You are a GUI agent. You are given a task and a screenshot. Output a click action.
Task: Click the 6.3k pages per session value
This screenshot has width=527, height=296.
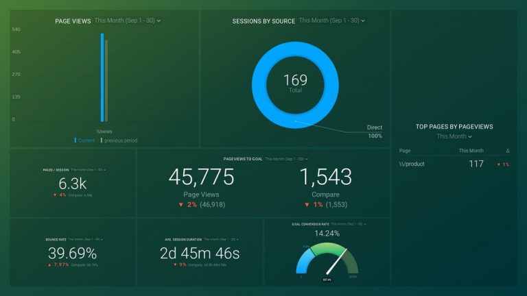72,184
